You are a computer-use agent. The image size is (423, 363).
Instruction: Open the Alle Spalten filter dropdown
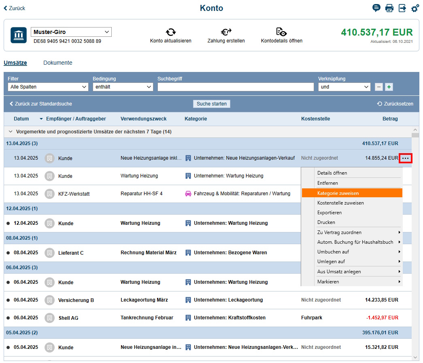tap(48, 87)
